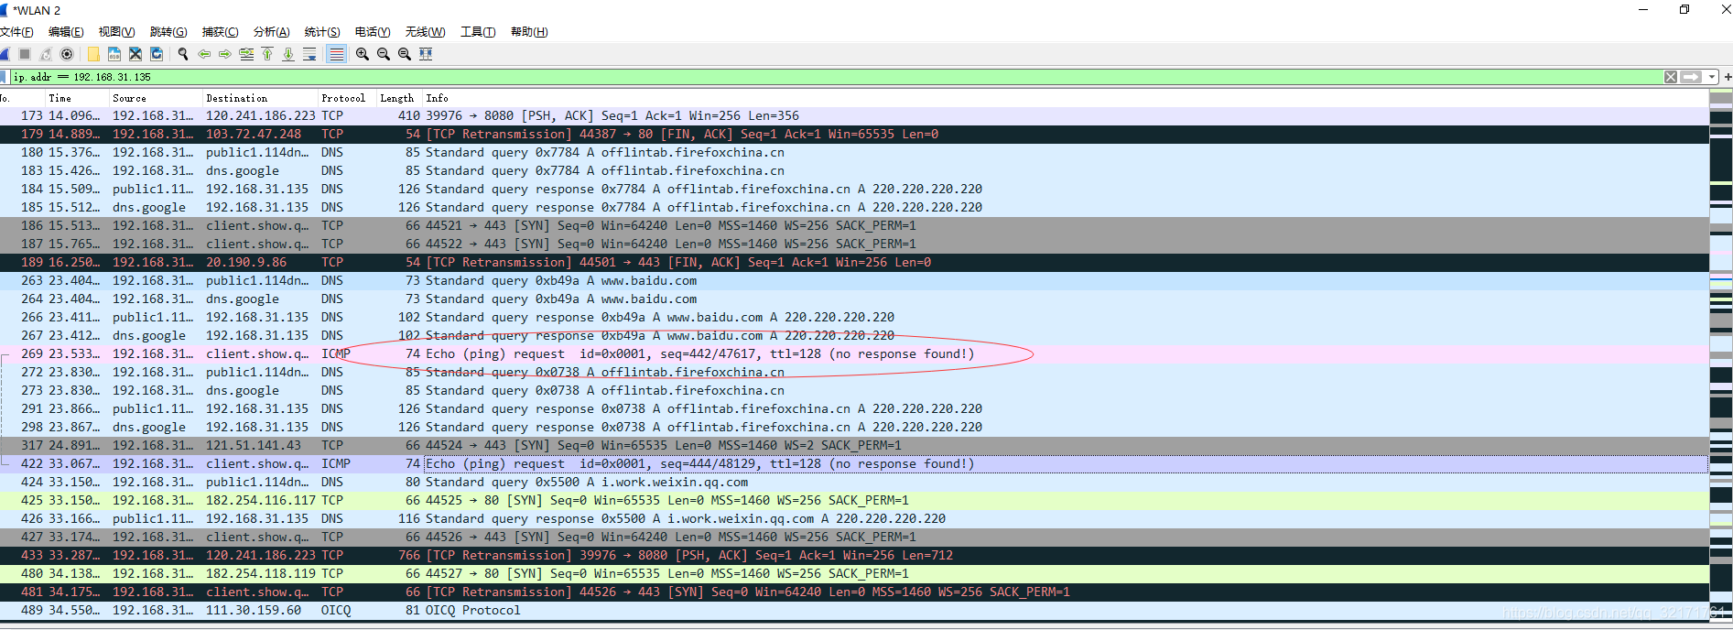Open a capture file with folder icon
Image resolution: width=1733 pixels, height=630 pixels.
point(93,54)
